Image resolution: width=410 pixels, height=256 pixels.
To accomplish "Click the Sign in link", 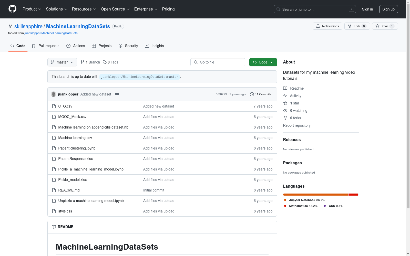I will pyautogui.click(x=367, y=9).
